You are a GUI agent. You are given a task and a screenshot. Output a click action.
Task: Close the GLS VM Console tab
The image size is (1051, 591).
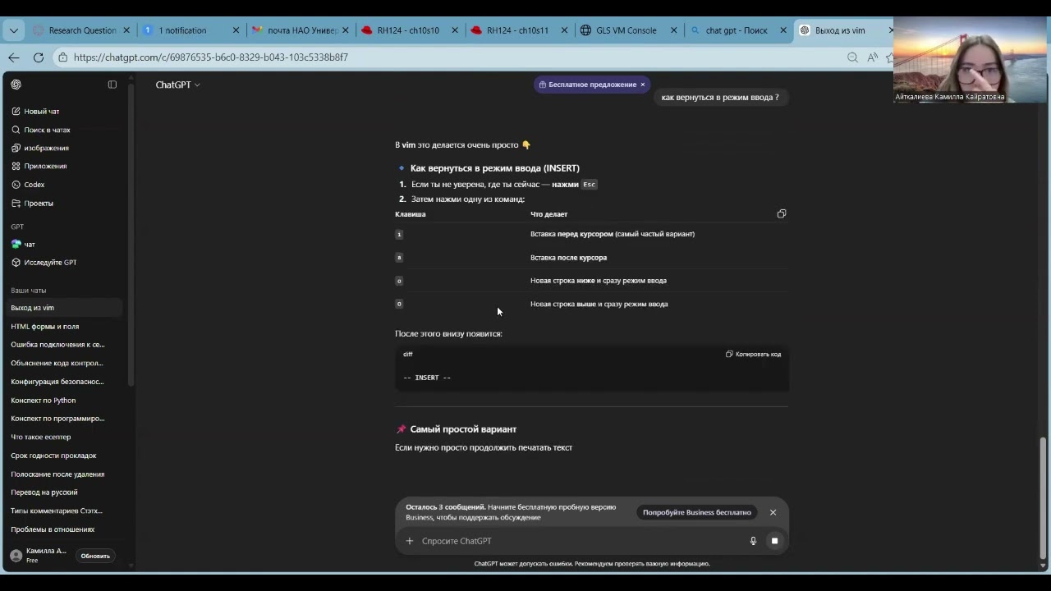pyautogui.click(x=674, y=30)
